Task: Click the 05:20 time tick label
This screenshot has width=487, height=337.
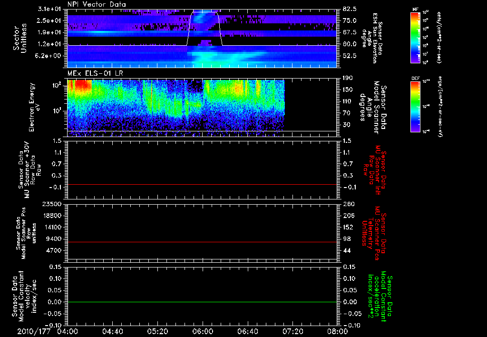Action: coord(157,331)
